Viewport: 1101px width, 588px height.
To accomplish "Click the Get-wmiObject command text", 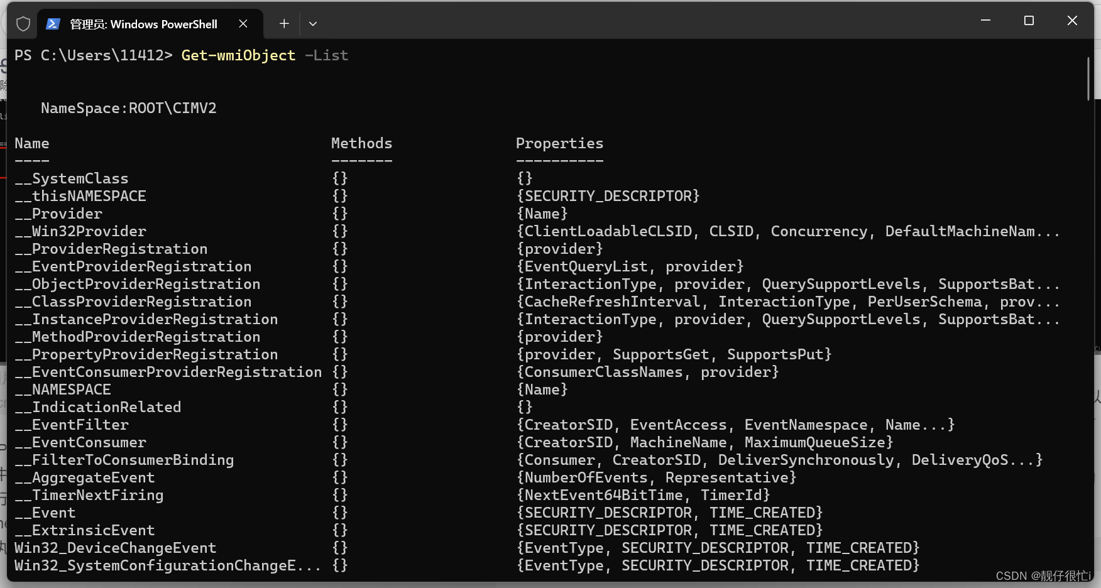I will click(238, 55).
